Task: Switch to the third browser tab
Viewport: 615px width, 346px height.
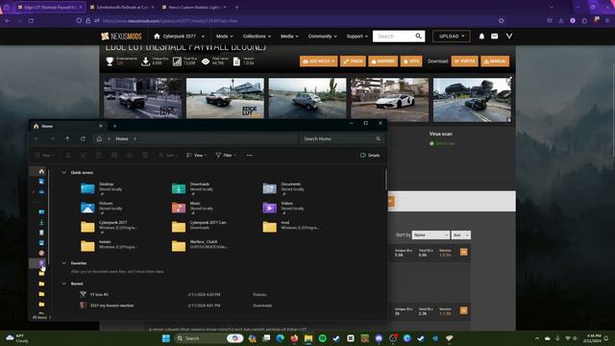Action: 194,7
